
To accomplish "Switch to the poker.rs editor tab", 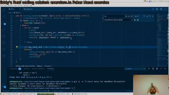I will coord(28,9).
